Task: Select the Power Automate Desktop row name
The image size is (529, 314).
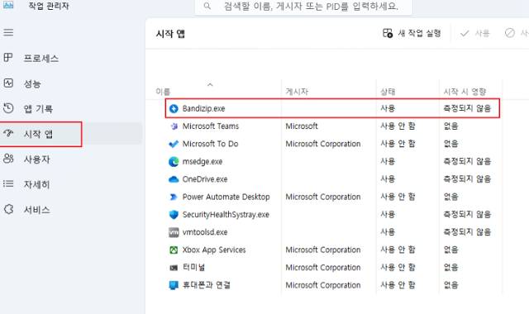Action: [226, 197]
